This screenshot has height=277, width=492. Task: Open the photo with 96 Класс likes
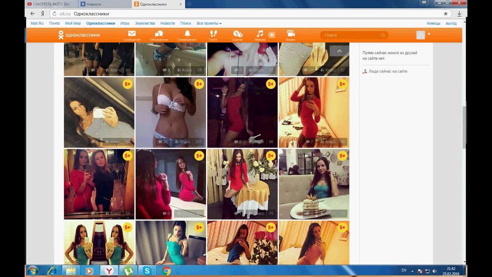[x=243, y=112]
